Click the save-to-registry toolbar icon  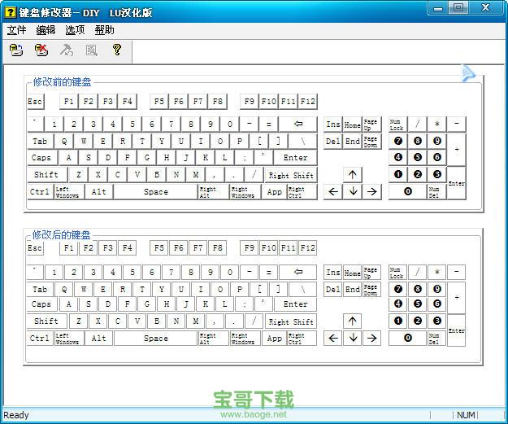(x=16, y=50)
